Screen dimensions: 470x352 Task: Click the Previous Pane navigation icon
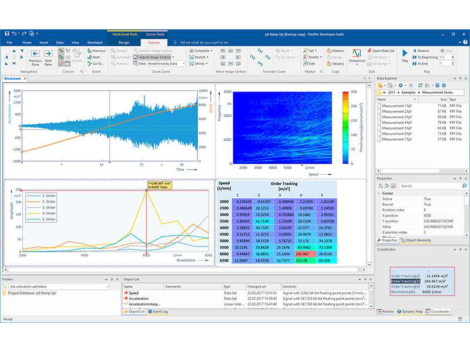point(35,54)
